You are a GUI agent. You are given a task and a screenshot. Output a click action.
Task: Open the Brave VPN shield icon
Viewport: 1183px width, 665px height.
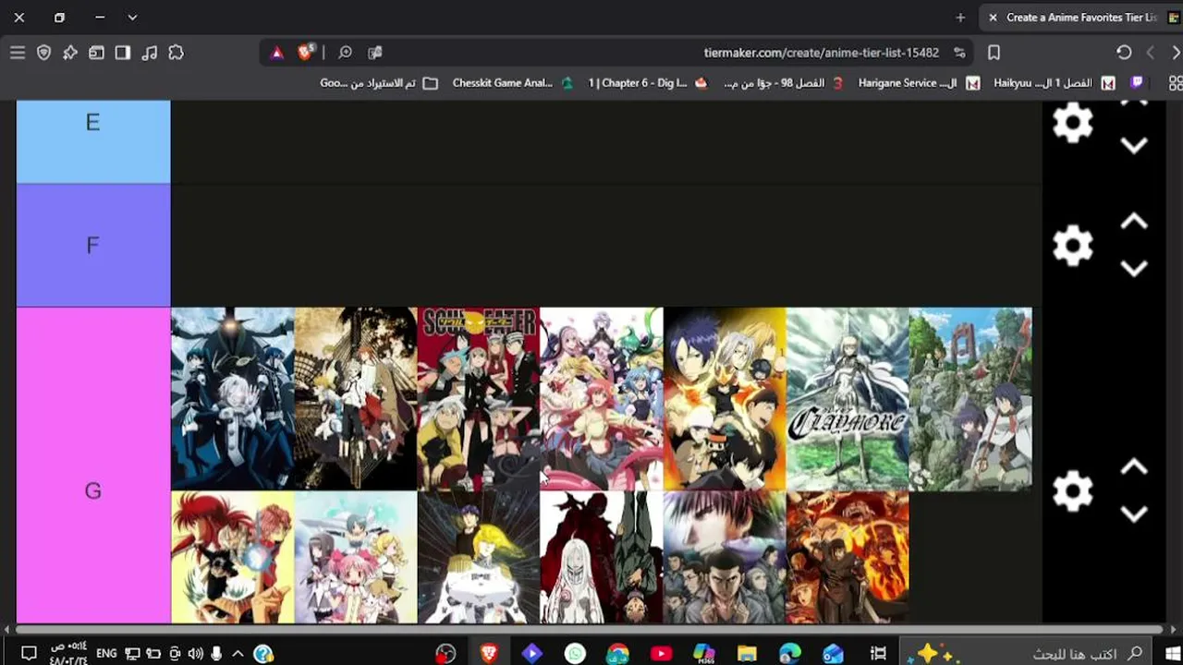coord(43,53)
